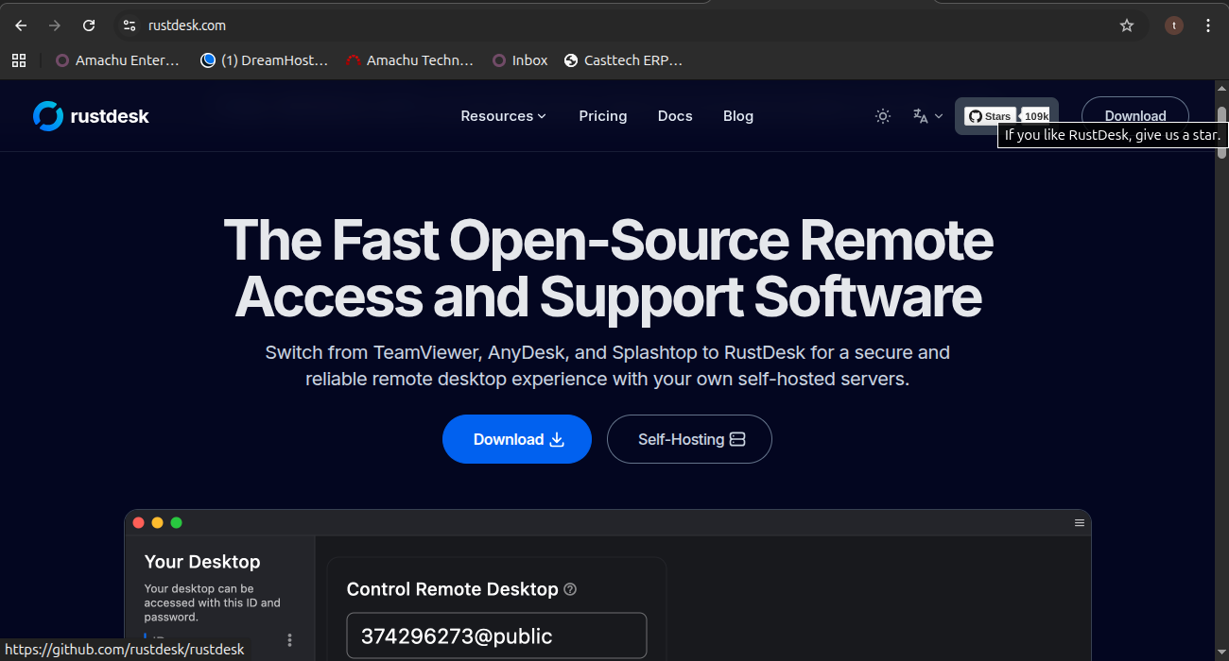The width and height of the screenshot is (1229, 661).
Task: Open the DreamHost bookmark
Action: pos(265,60)
